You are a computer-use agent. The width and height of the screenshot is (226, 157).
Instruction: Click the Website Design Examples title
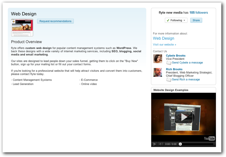(171, 90)
